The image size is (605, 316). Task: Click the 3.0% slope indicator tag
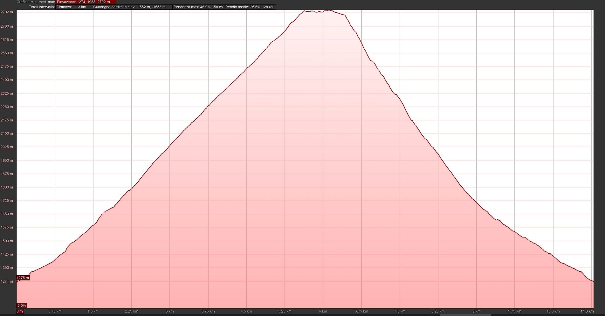(22, 306)
